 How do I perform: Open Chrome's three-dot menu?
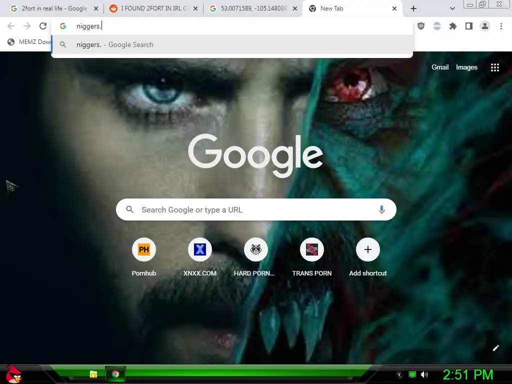(x=501, y=26)
